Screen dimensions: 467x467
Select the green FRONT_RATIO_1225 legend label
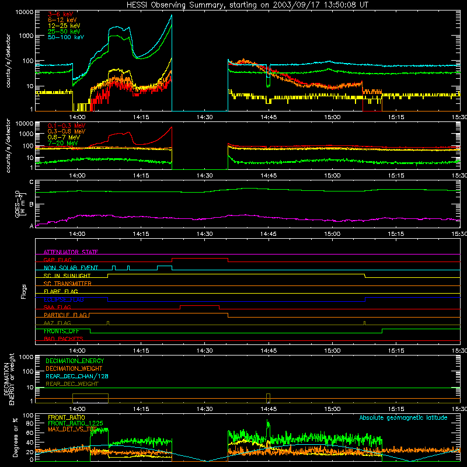75,423
